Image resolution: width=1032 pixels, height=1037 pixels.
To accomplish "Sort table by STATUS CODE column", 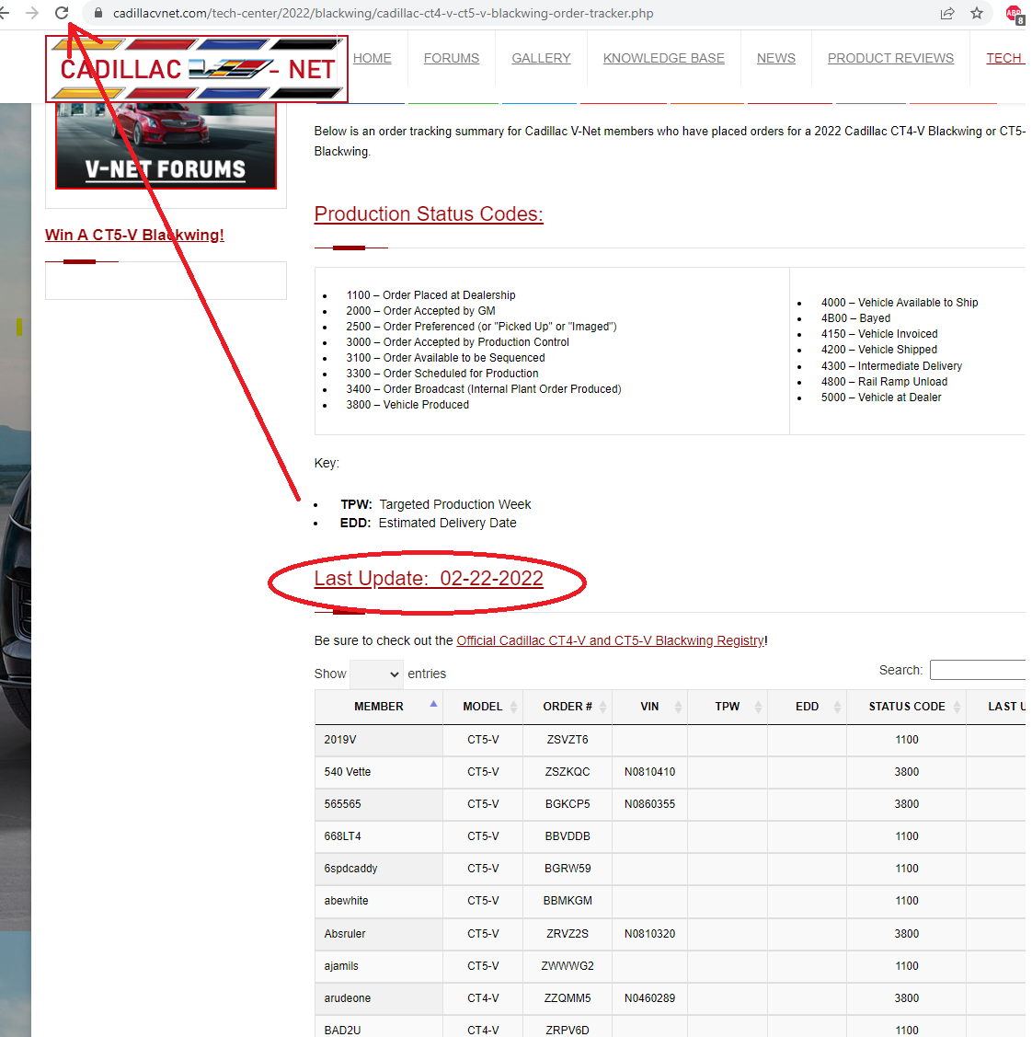I will point(907,707).
